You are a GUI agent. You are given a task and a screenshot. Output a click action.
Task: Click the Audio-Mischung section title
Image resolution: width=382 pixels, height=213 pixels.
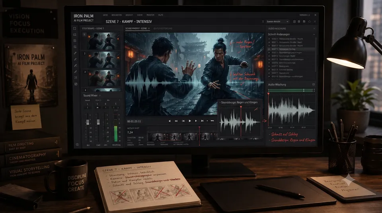click(x=277, y=85)
